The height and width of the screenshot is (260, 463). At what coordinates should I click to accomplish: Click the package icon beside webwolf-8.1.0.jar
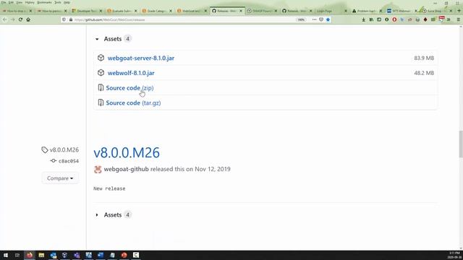[101, 73]
